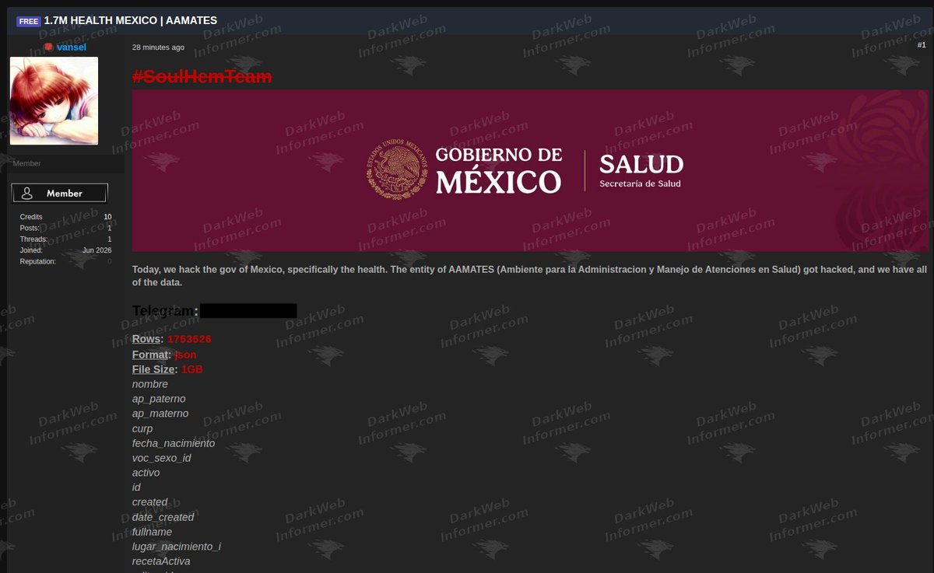Click the small status icon beside vansel
This screenshot has height=573, width=934.
tap(48, 47)
